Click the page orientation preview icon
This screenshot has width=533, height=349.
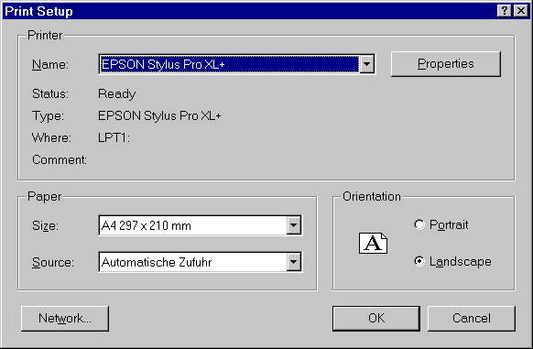(373, 244)
